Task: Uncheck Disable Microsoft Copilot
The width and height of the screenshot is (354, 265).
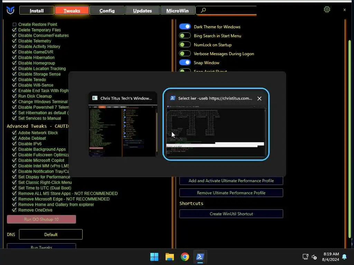Action: pyautogui.click(x=15, y=160)
